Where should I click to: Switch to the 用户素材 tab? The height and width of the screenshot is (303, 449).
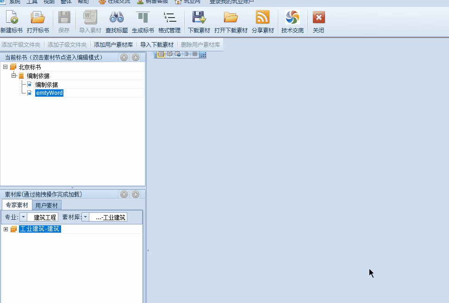[x=47, y=205]
